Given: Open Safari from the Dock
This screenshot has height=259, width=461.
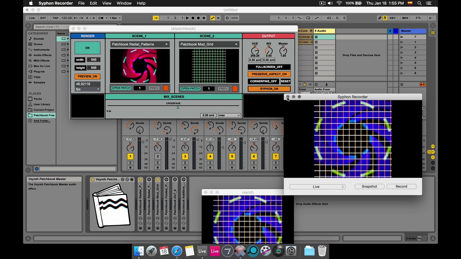Looking at the screenshot, I should coord(176,251).
